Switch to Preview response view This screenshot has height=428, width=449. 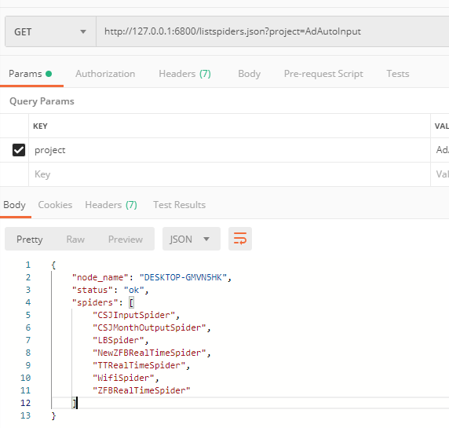click(x=126, y=240)
